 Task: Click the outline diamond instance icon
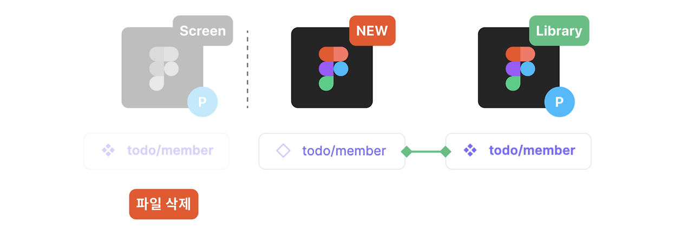pyautogui.click(x=283, y=151)
